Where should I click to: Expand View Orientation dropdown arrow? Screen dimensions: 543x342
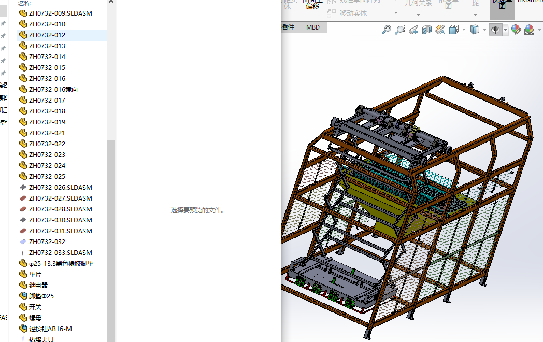tap(464, 30)
